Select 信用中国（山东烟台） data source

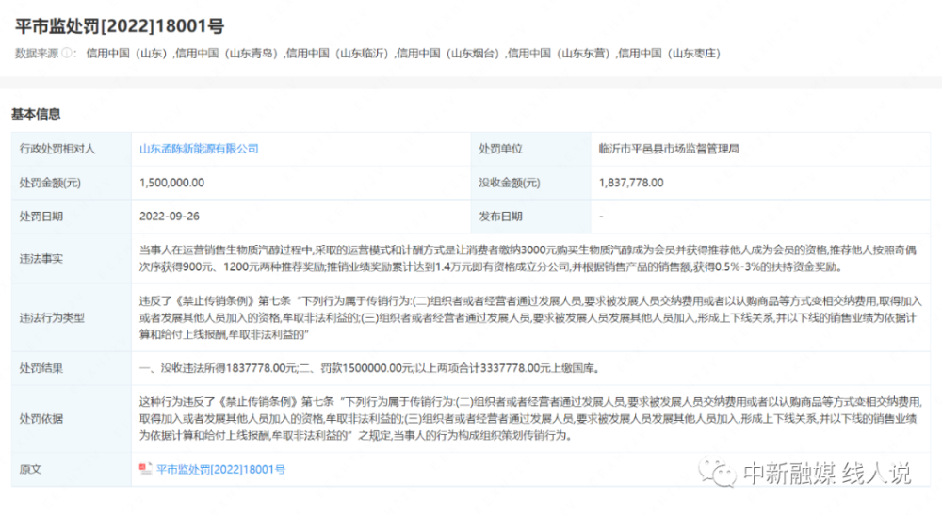click(x=448, y=53)
